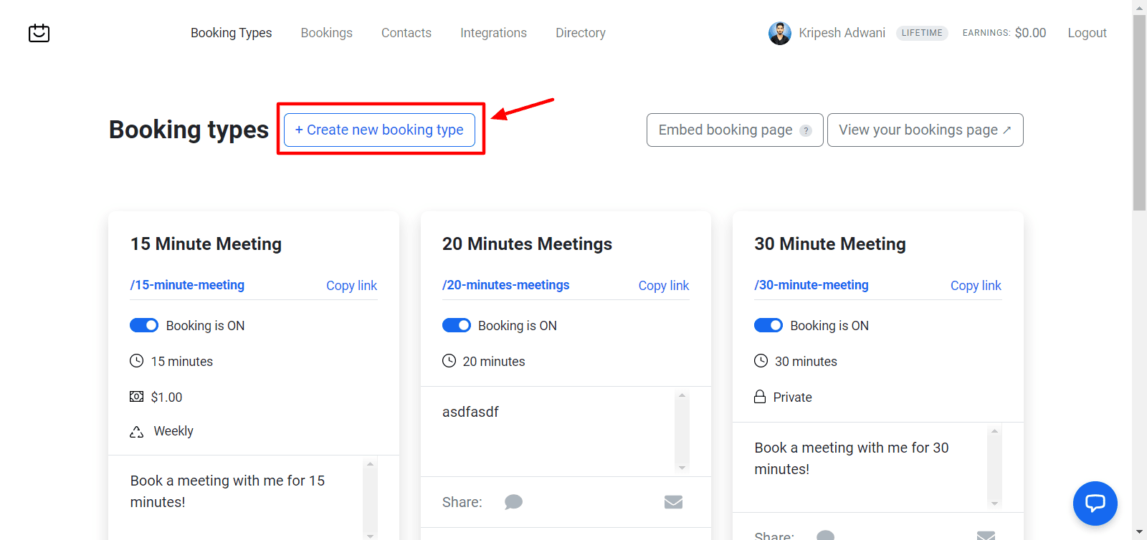Click the envelope email share icon on 20 Minutes Meetings

click(673, 502)
